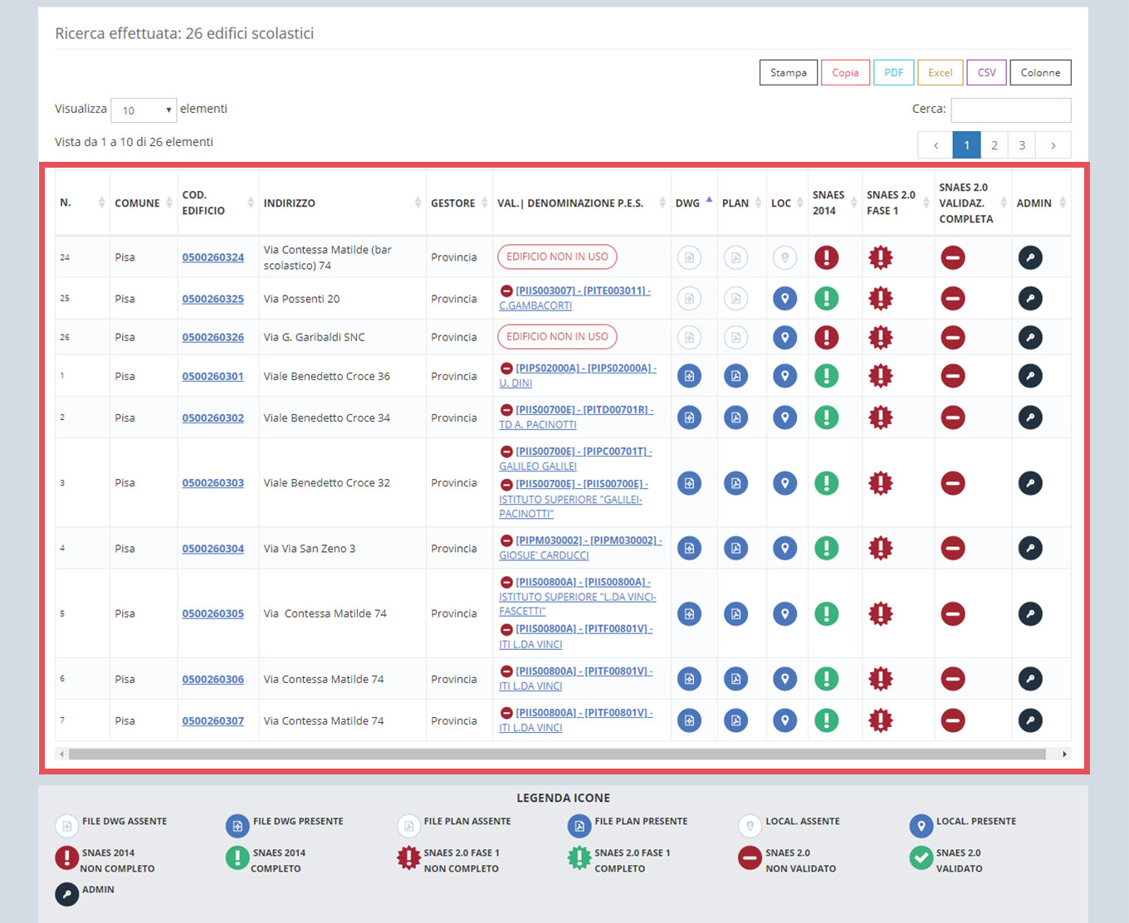Open building code link 0500260305
Image resolution: width=1129 pixels, height=923 pixels.
pos(213,613)
